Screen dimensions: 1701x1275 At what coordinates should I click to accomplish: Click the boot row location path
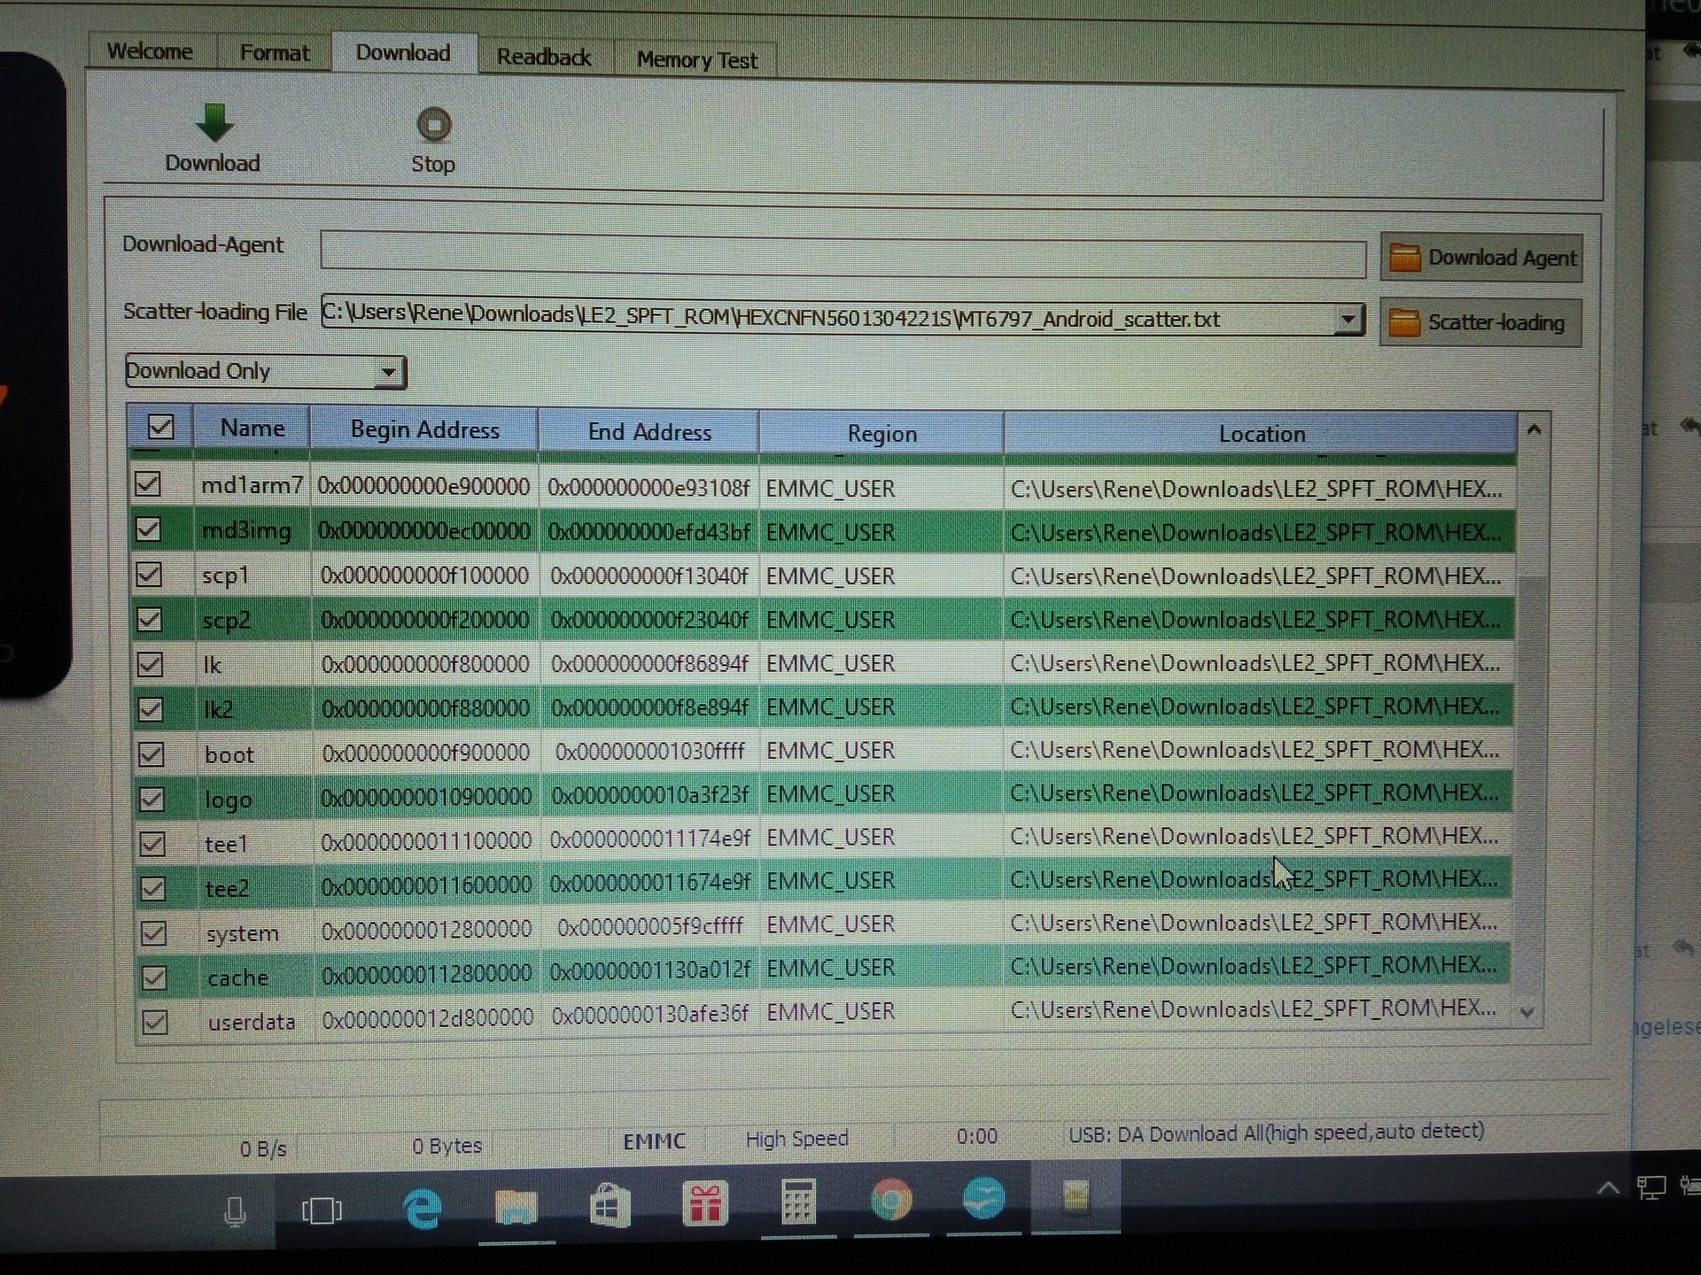[1254, 750]
